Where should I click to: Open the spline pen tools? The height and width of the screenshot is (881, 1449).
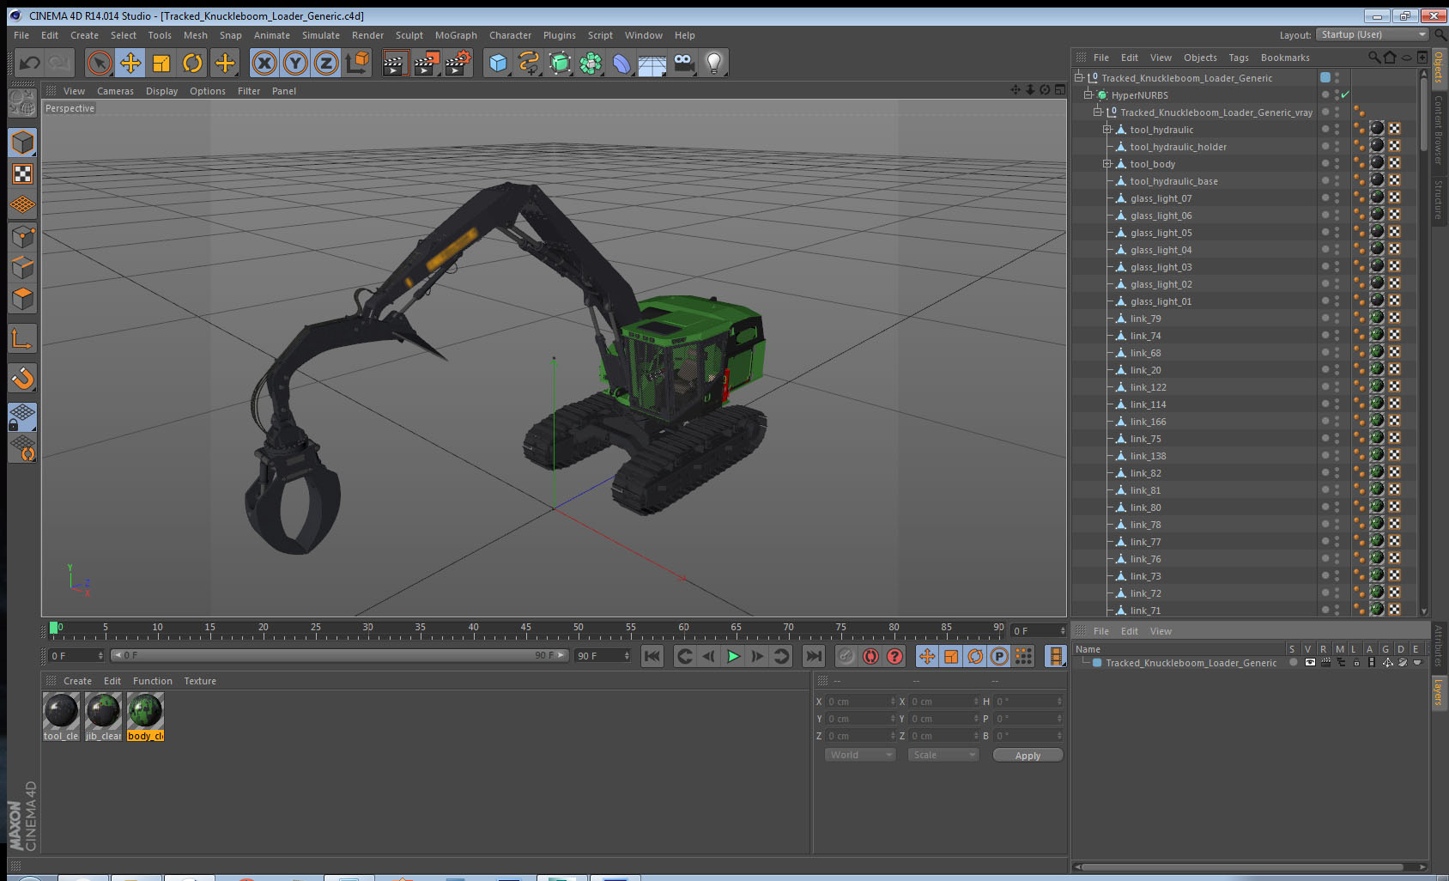(529, 63)
